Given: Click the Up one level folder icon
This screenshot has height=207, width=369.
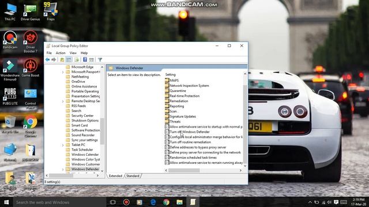Looking at the screenshot, I should (x=62, y=60).
